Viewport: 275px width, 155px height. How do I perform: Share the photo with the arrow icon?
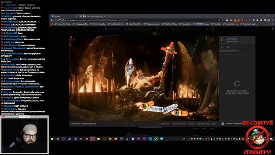[x=228, y=47]
